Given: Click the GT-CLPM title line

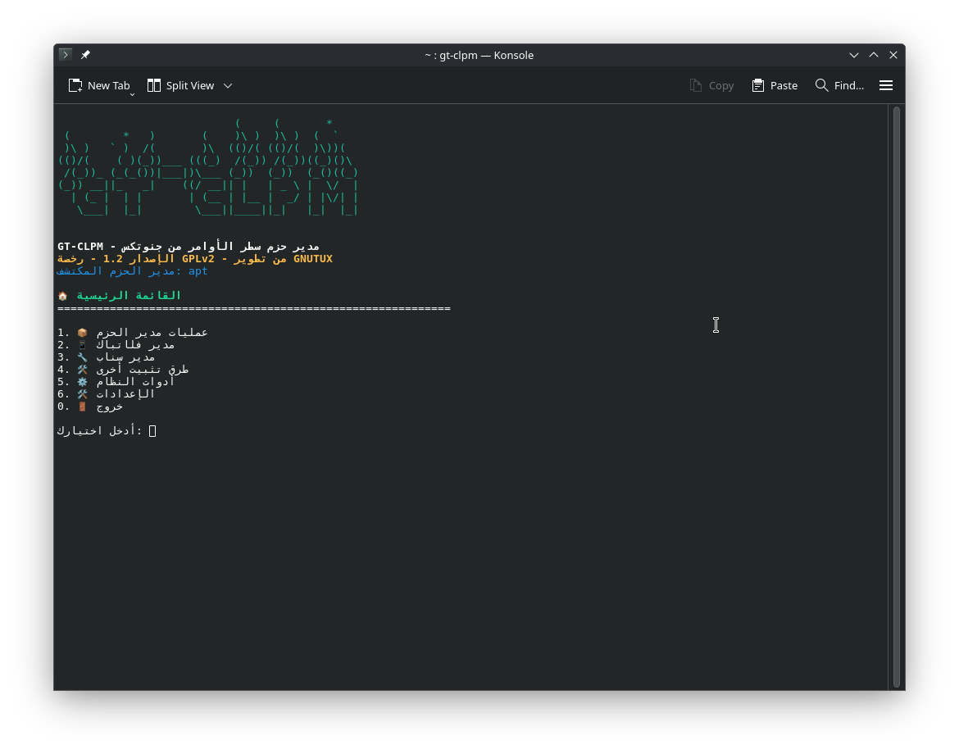Looking at the screenshot, I should (189, 247).
